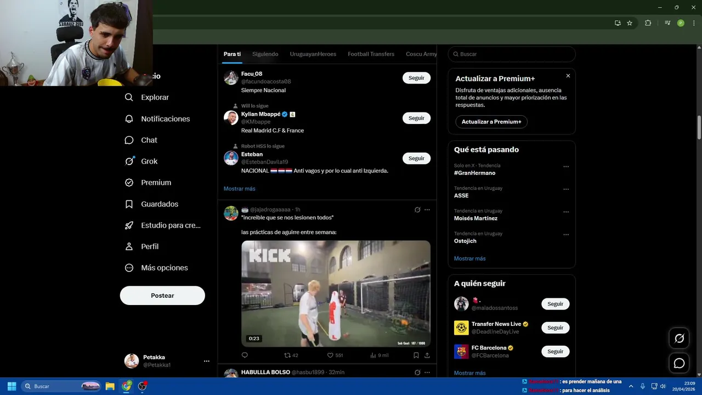Open options for ASSE trend
Viewport: 702px width, 395px height.
(566, 189)
